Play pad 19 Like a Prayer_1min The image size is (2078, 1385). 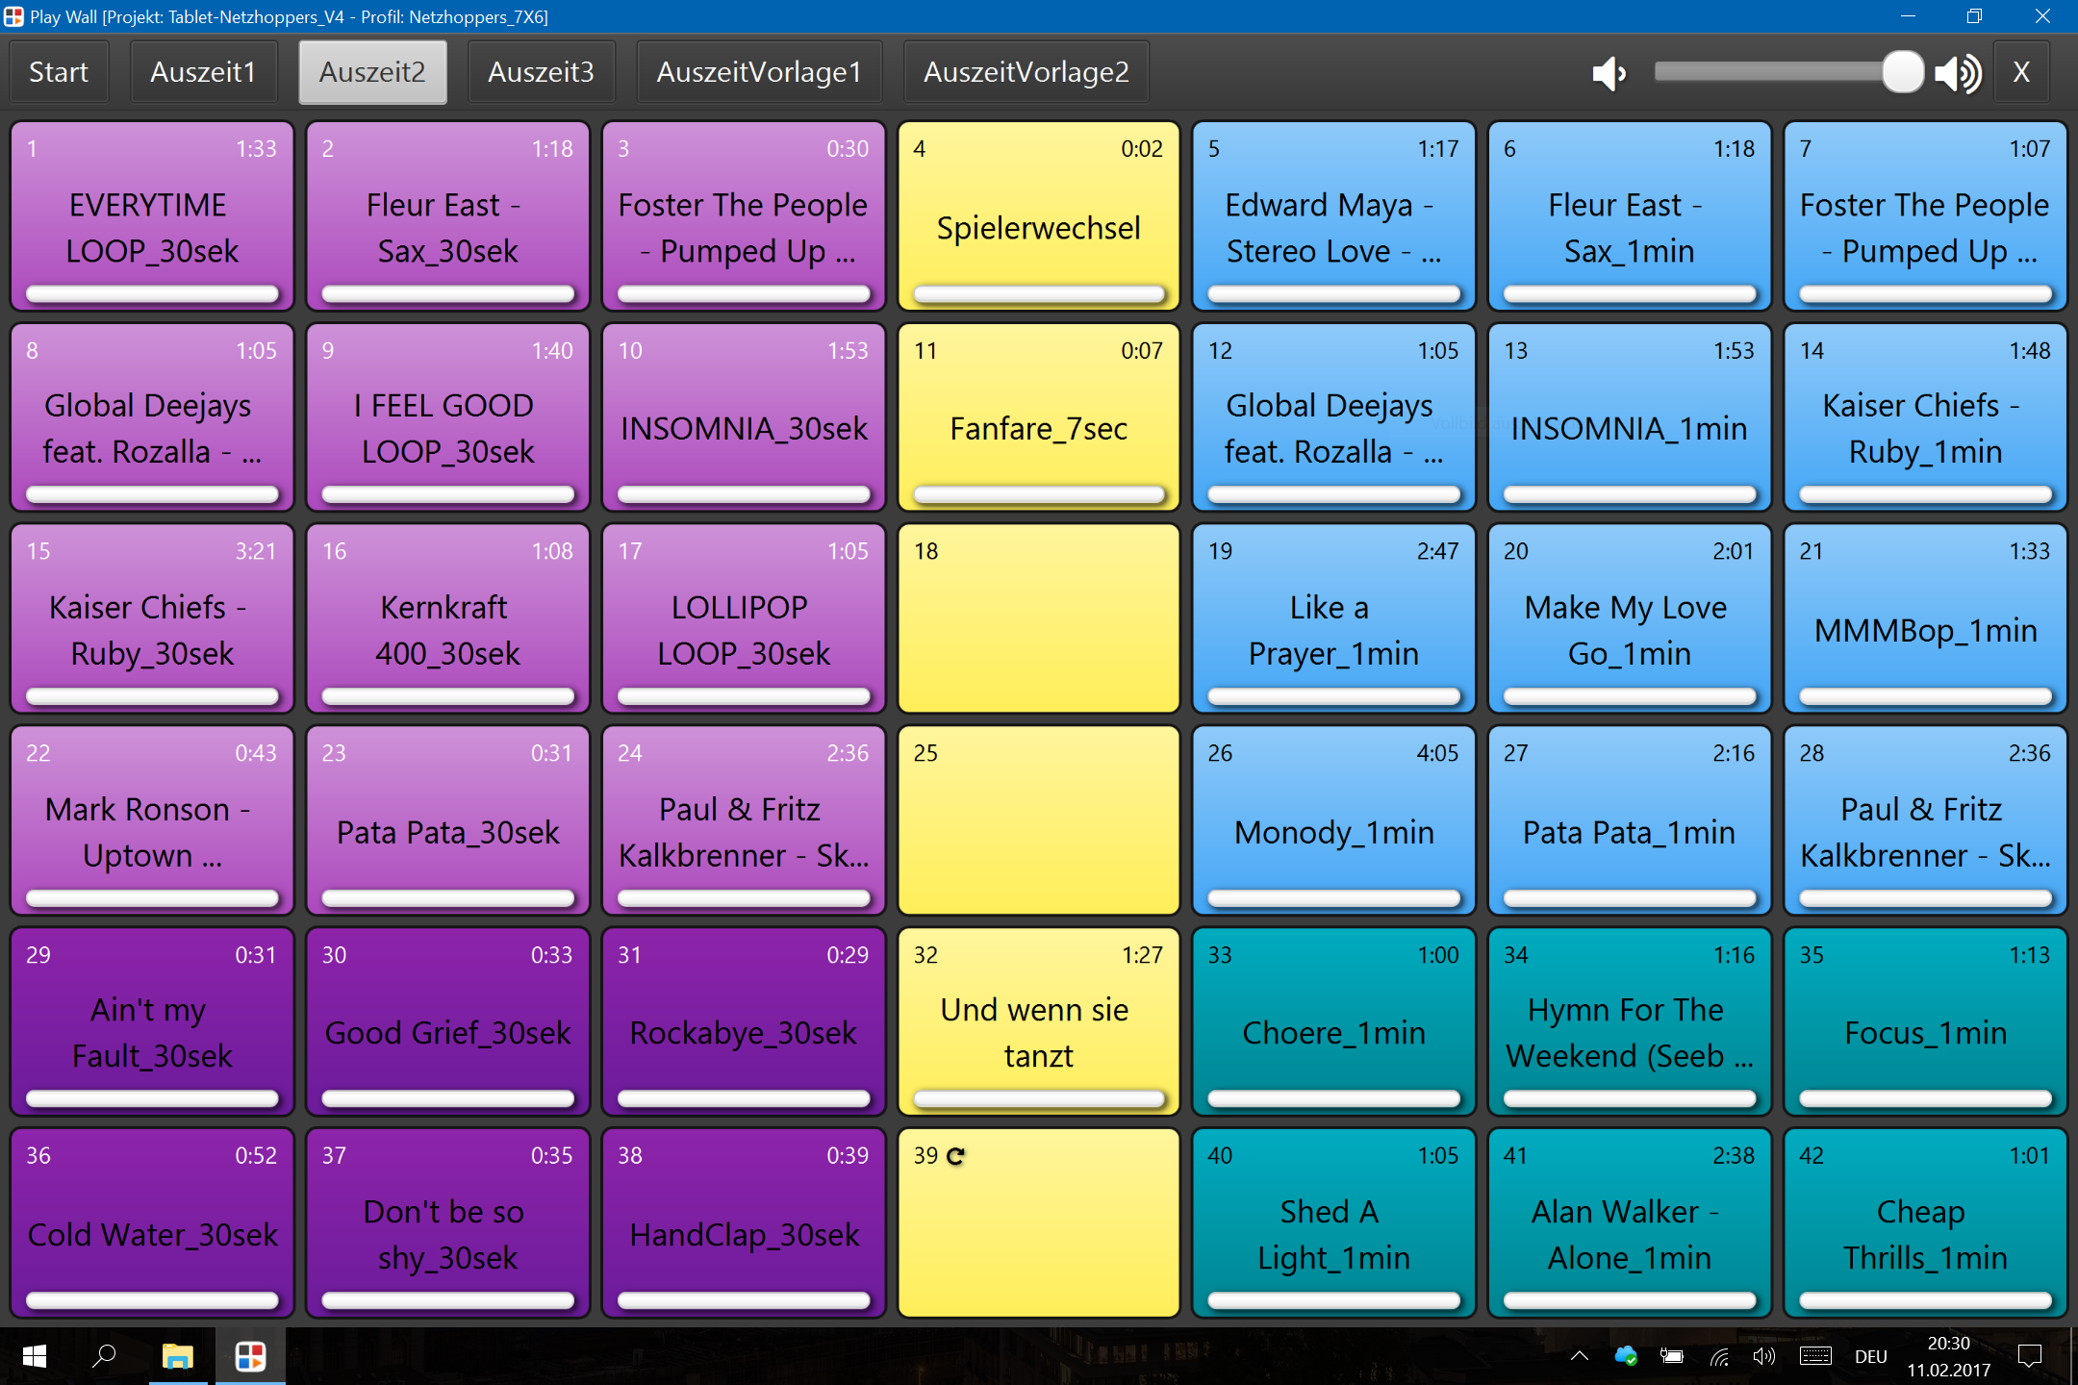[x=1333, y=618]
